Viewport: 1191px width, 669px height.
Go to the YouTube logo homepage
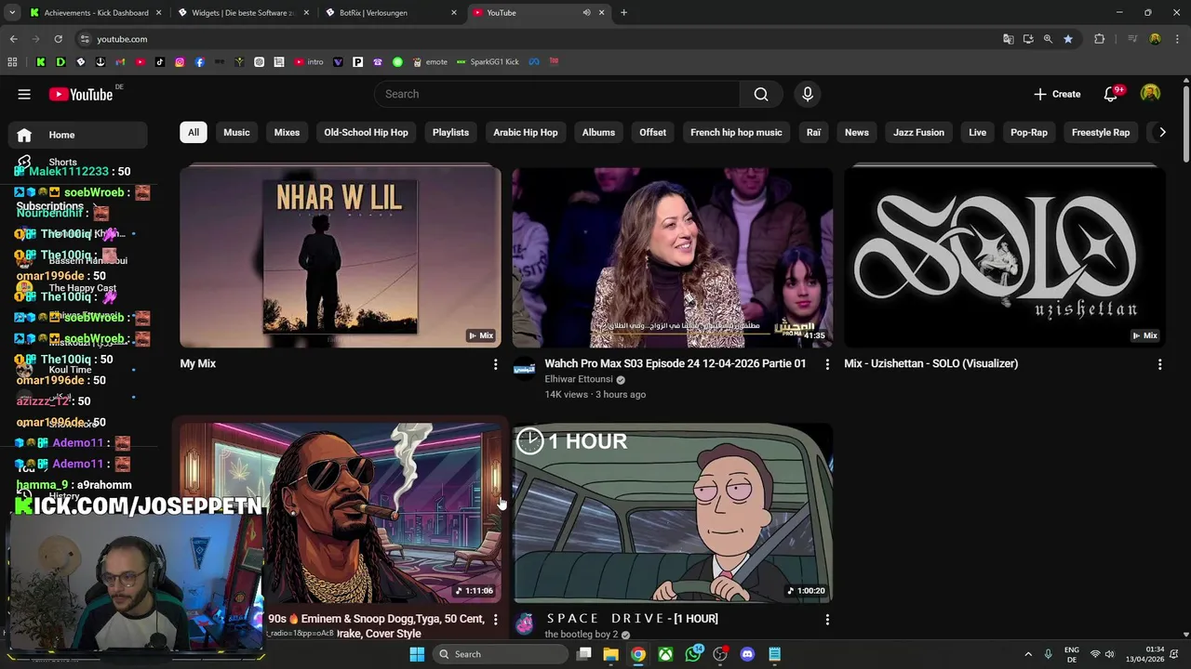(81, 94)
